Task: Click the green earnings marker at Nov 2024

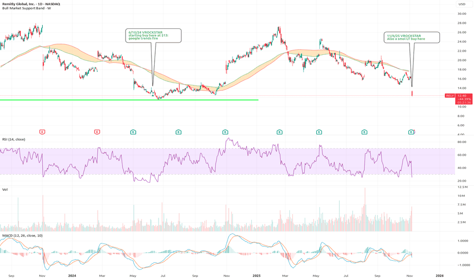Action: point(225,132)
